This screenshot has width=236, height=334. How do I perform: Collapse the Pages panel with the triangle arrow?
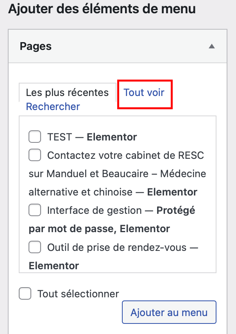tap(212, 46)
